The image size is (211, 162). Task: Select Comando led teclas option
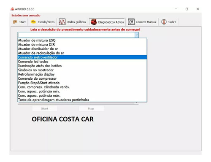tap(82, 62)
